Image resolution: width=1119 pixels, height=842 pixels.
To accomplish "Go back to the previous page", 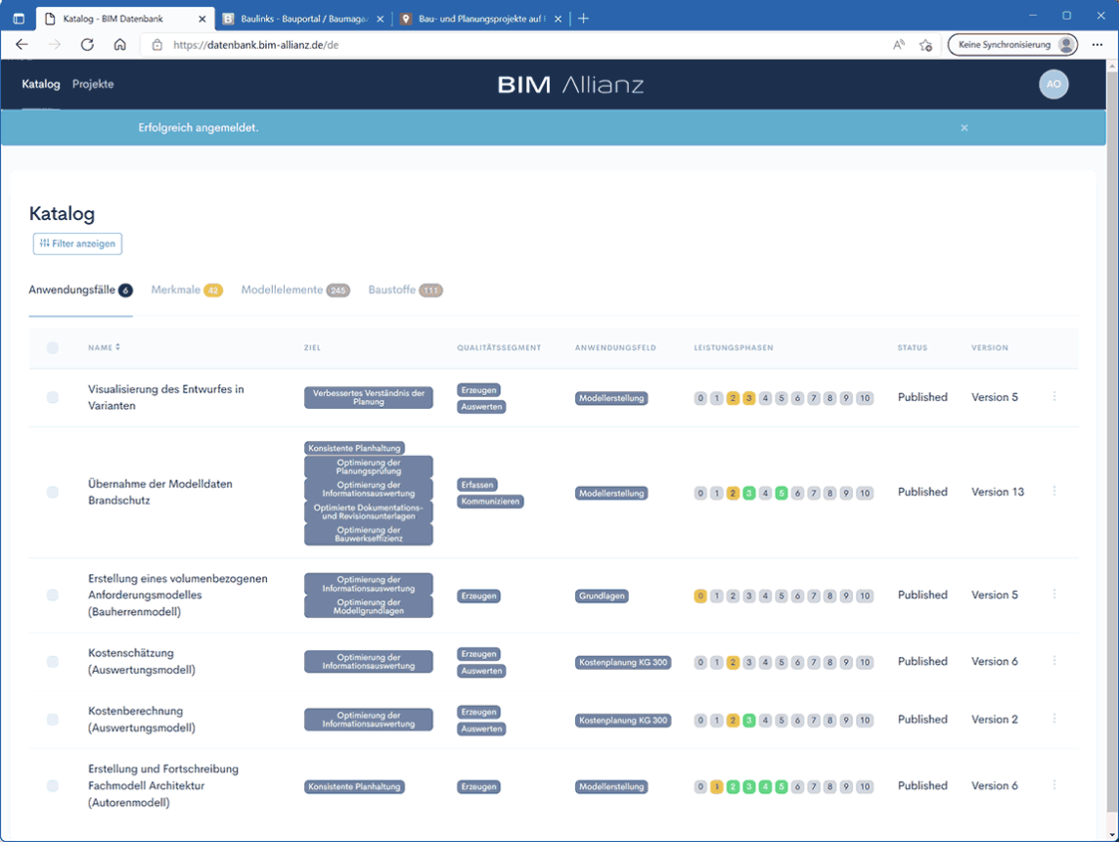I will pyautogui.click(x=22, y=44).
